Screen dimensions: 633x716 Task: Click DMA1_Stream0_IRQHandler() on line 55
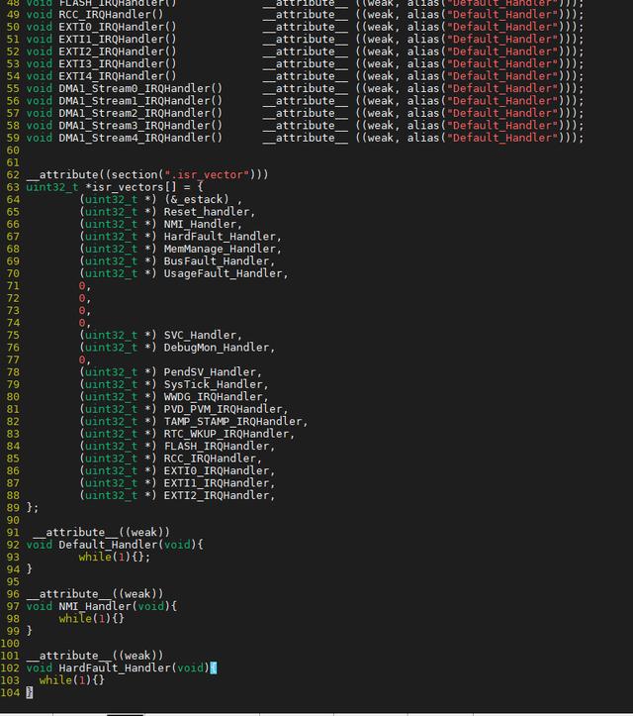(x=140, y=88)
